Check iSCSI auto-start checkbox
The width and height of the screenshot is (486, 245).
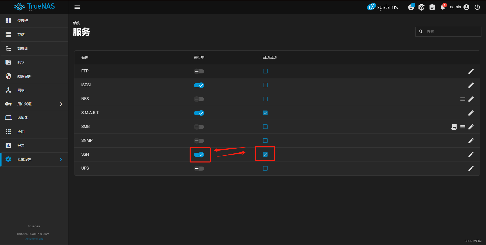pos(265,85)
